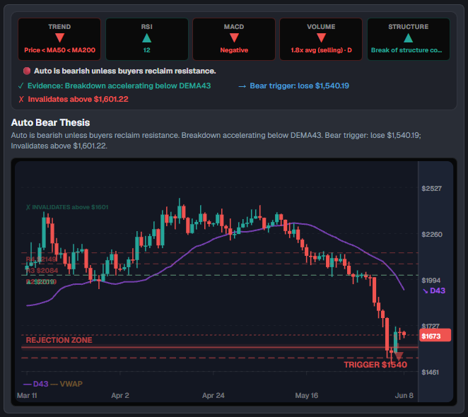This screenshot has height=417, width=468.
Task: Click the TREND indicator card
Action: (59, 39)
